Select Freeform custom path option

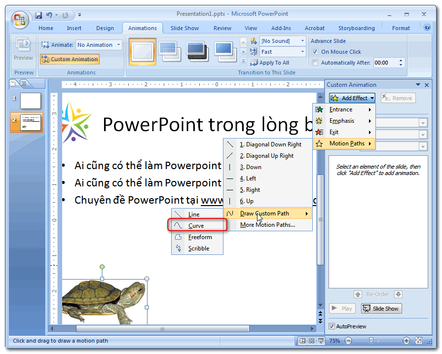click(x=197, y=237)
